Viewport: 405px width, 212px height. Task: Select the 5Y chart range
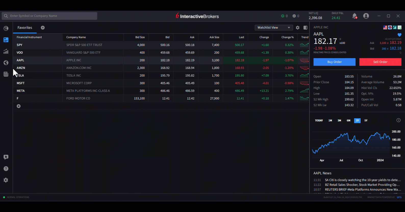pos(366,121)
